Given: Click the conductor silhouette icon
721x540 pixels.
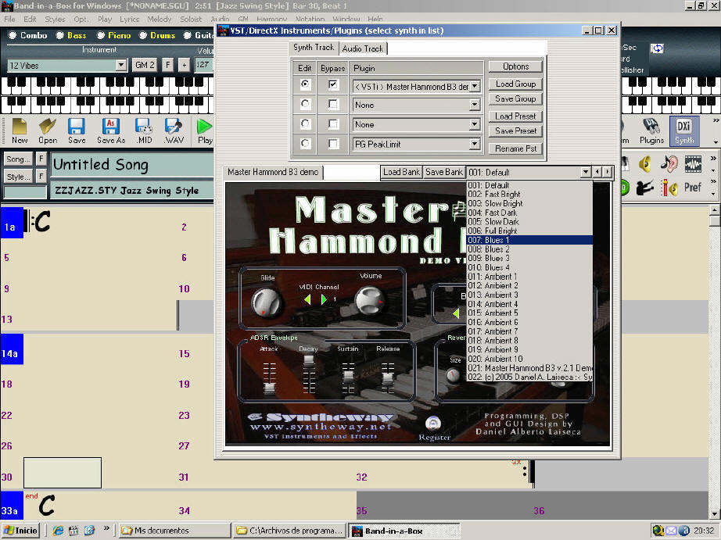Looking at the screenshot, I should click(x=644, y=188).
